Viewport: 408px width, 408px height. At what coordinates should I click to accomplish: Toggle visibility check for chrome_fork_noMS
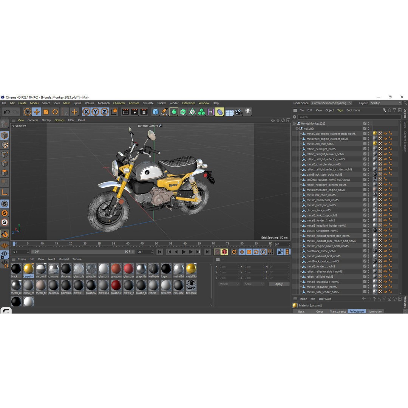tap(365, 210)
